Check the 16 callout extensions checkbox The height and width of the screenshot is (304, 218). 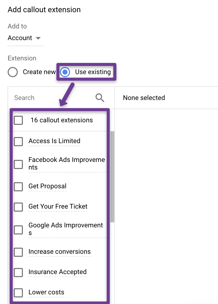19,120
